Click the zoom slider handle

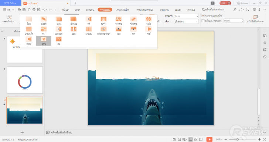tap(238, 139)
